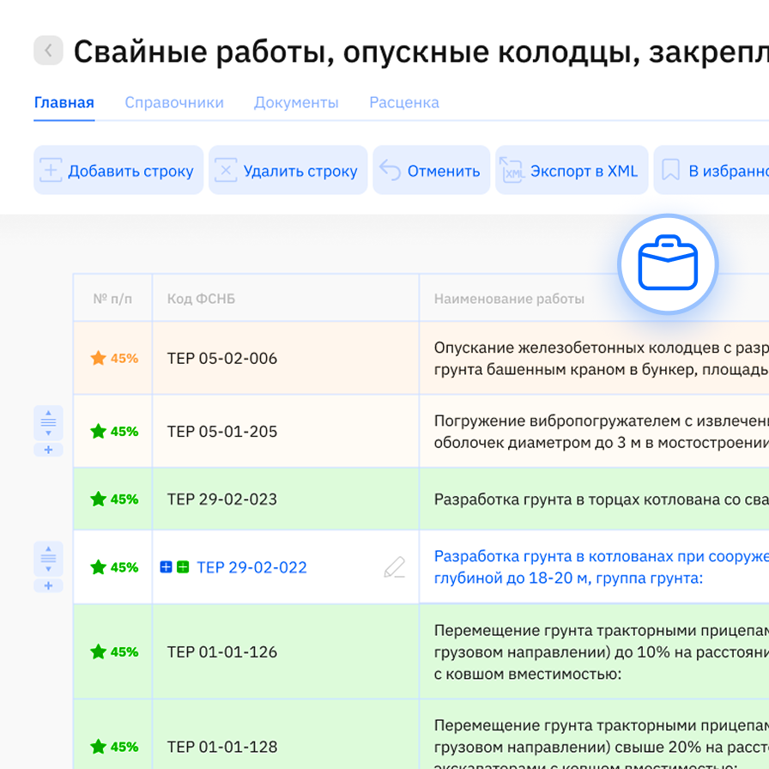The width and height of the screenshot is (769, 769).
Task: Click the Экспорт в XML toolbar icon
Action: pyautogui.click(x=512, y=170)
